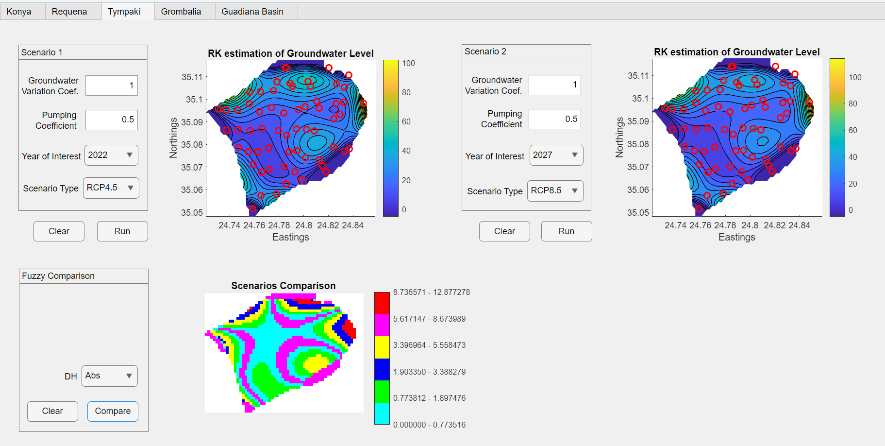This screenshot has width=885, height=446.
Task: Click the yellow legend swatch 3.396964 - 5.558473
Action: [x=382, y=347]
